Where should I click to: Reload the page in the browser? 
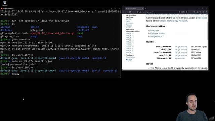click(x=130, y=12)
